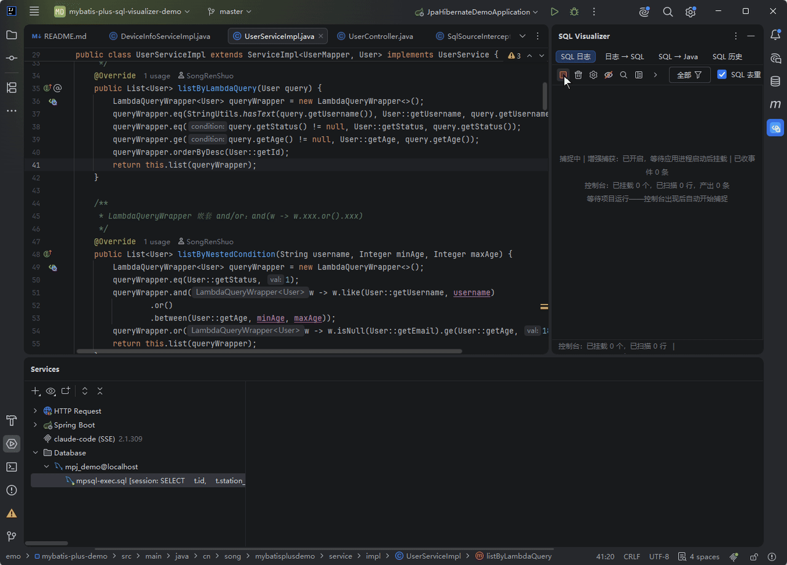Switch to the SQL 历史 tab

[727, 56]
